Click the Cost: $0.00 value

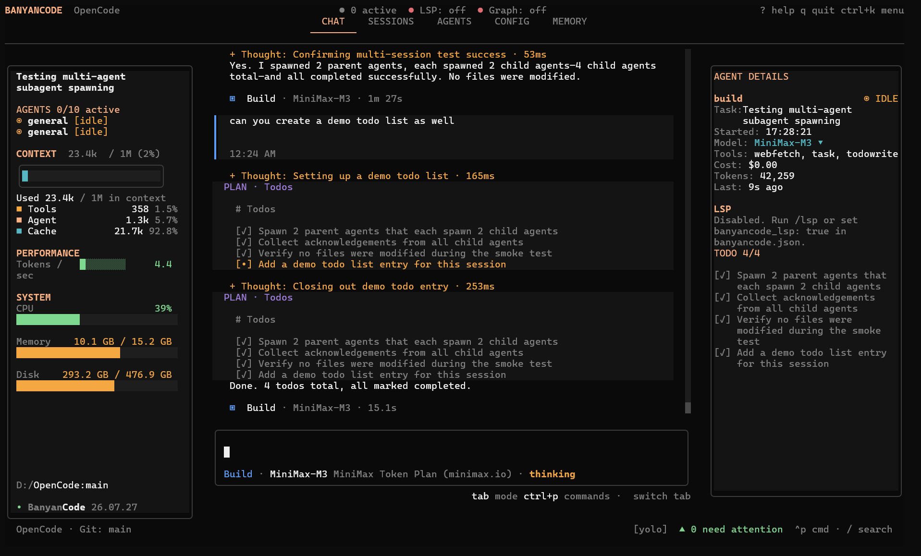762,165
